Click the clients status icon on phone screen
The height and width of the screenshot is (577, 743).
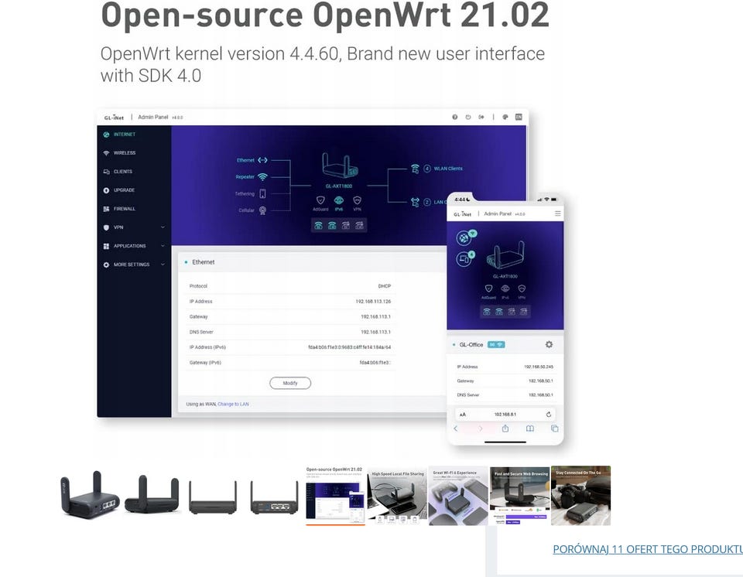tap(465, 258)
